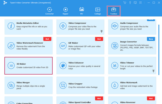162x104 pixels.
Task: Click the GIF Maker icon
Action: click(x=63, y=46)
